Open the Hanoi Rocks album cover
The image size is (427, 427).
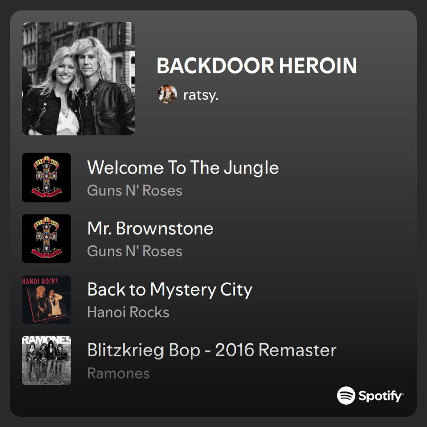click(46, 299)
